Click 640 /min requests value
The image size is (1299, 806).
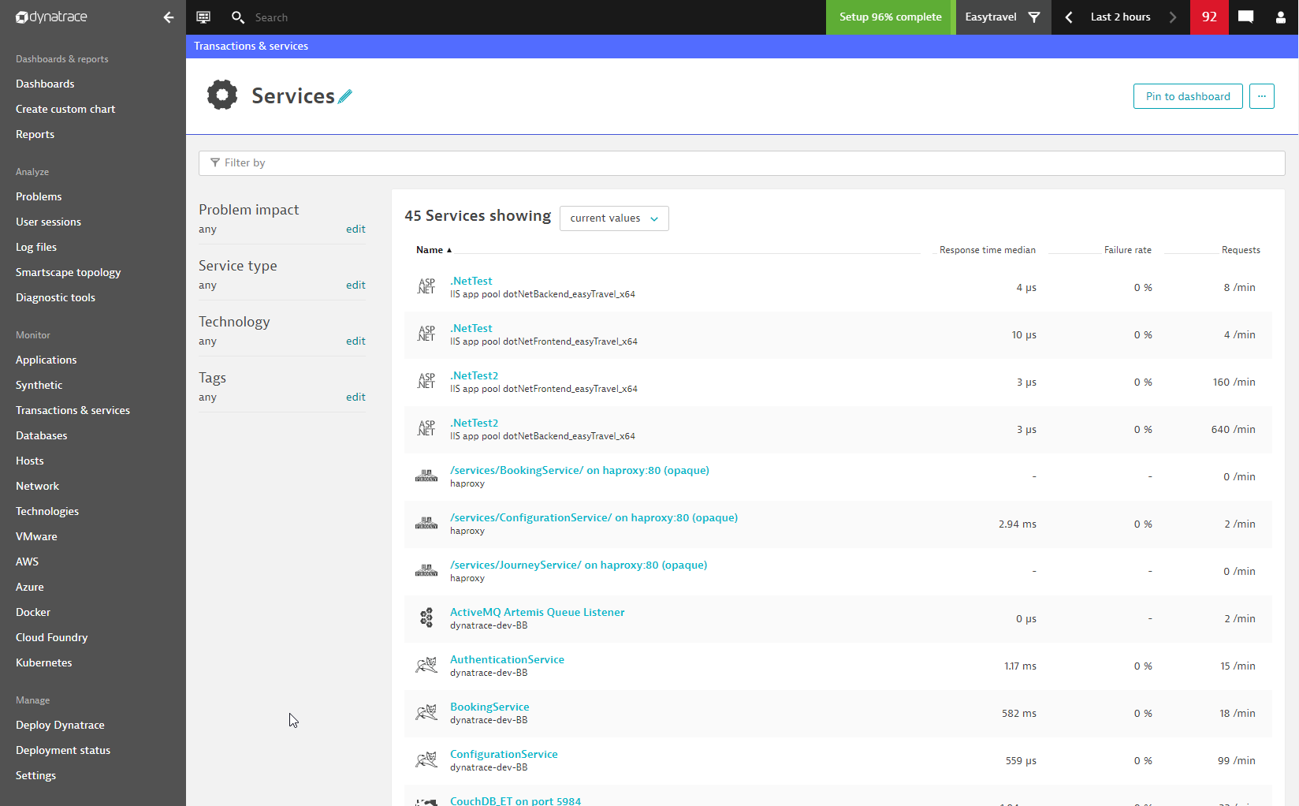pos(1233,429)
